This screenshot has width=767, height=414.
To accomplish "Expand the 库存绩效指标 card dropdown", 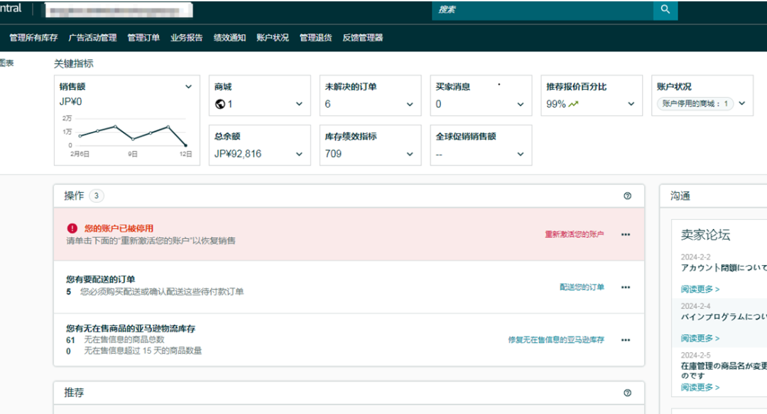I will tap(410, 154).
